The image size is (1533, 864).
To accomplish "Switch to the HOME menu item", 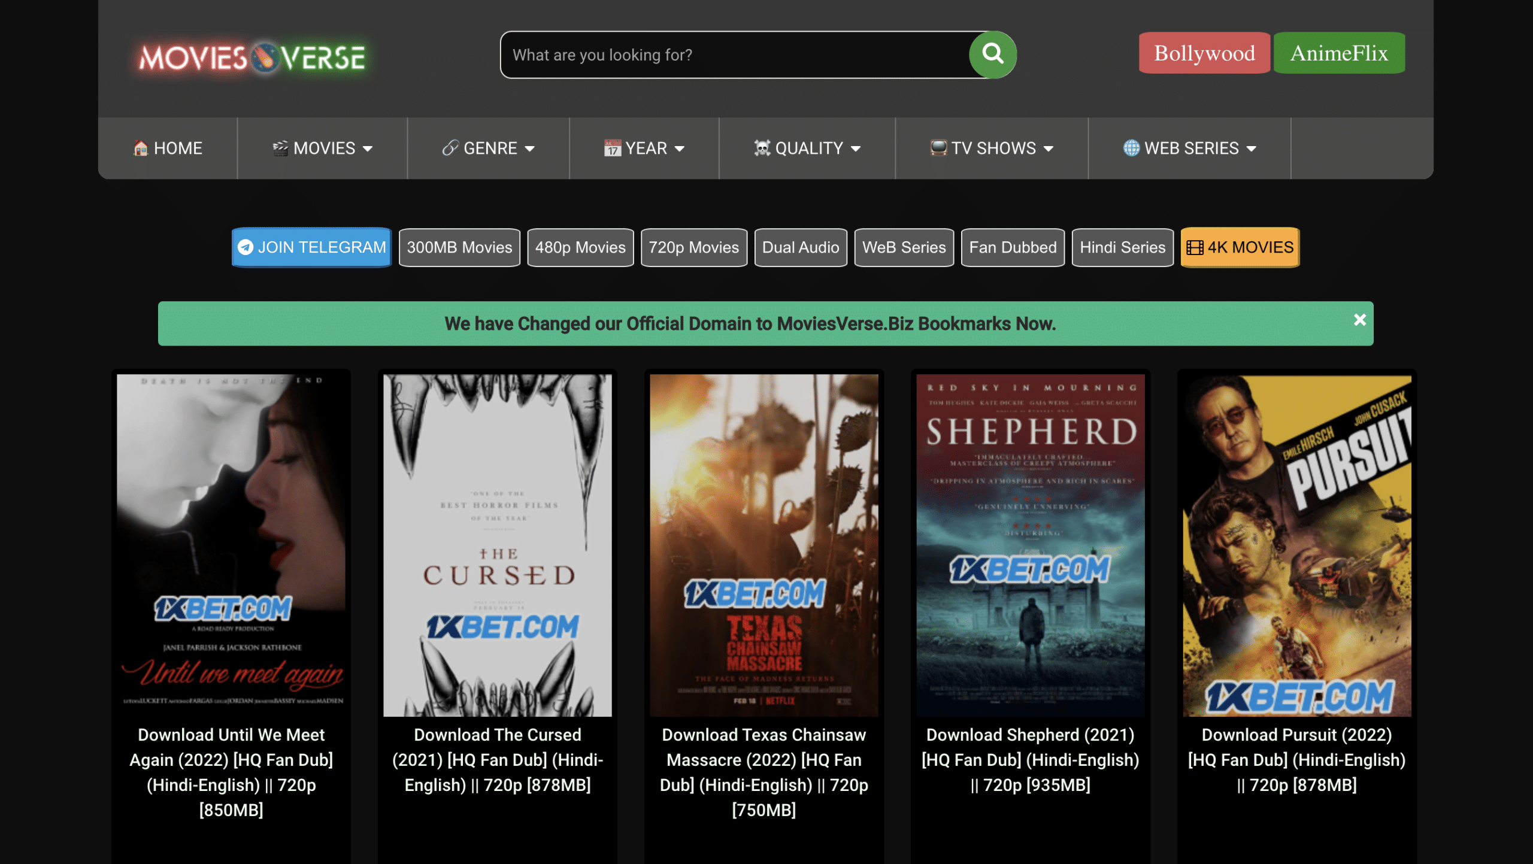I will 168,148.
